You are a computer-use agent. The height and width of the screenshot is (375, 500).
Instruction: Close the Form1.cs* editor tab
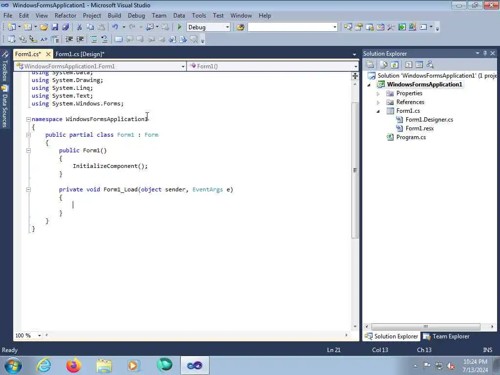(48, 54)
